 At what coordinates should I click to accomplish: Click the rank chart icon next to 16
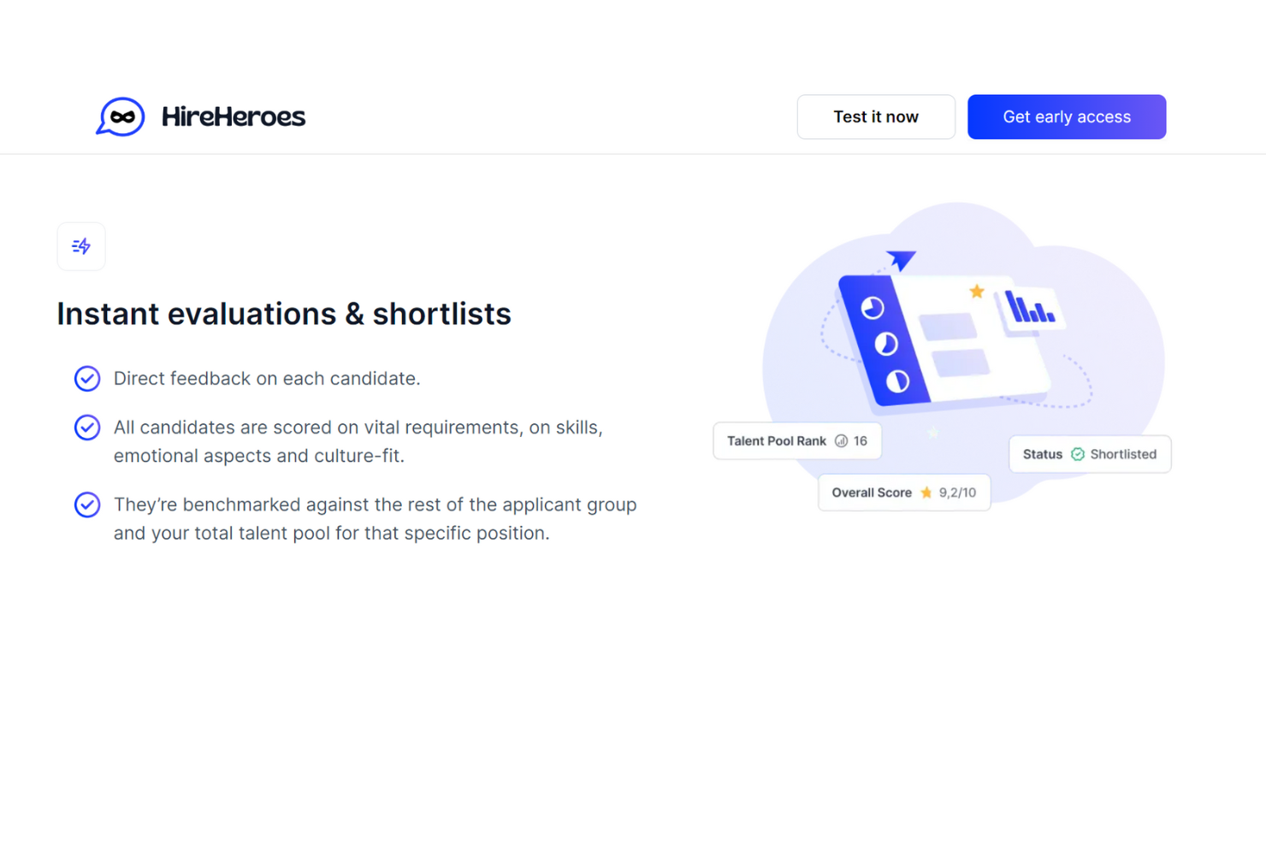click(x=841, y=441)
